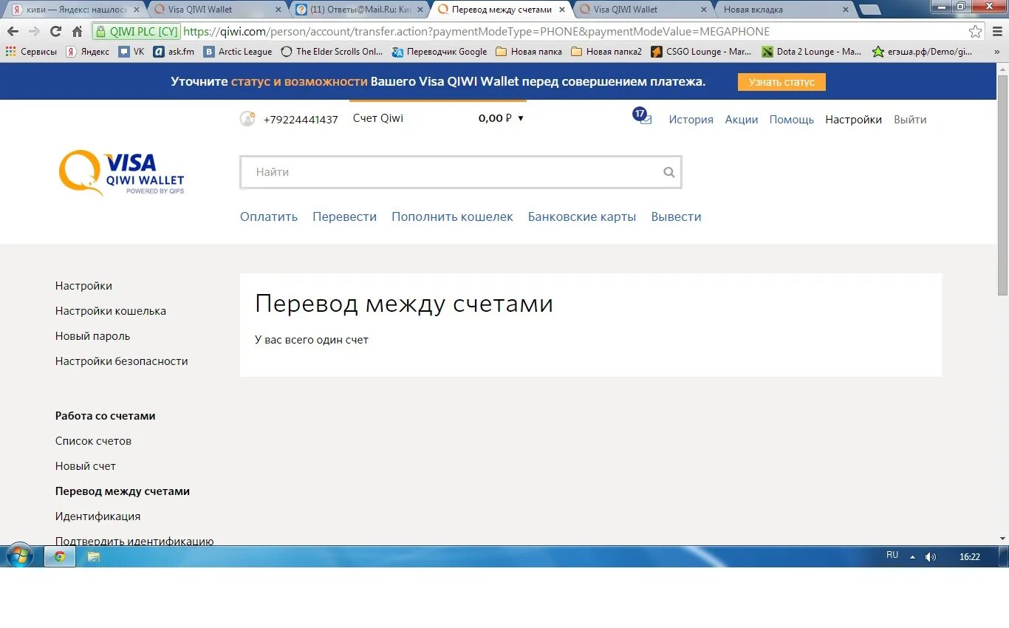Open the История link

click(691, 120)
